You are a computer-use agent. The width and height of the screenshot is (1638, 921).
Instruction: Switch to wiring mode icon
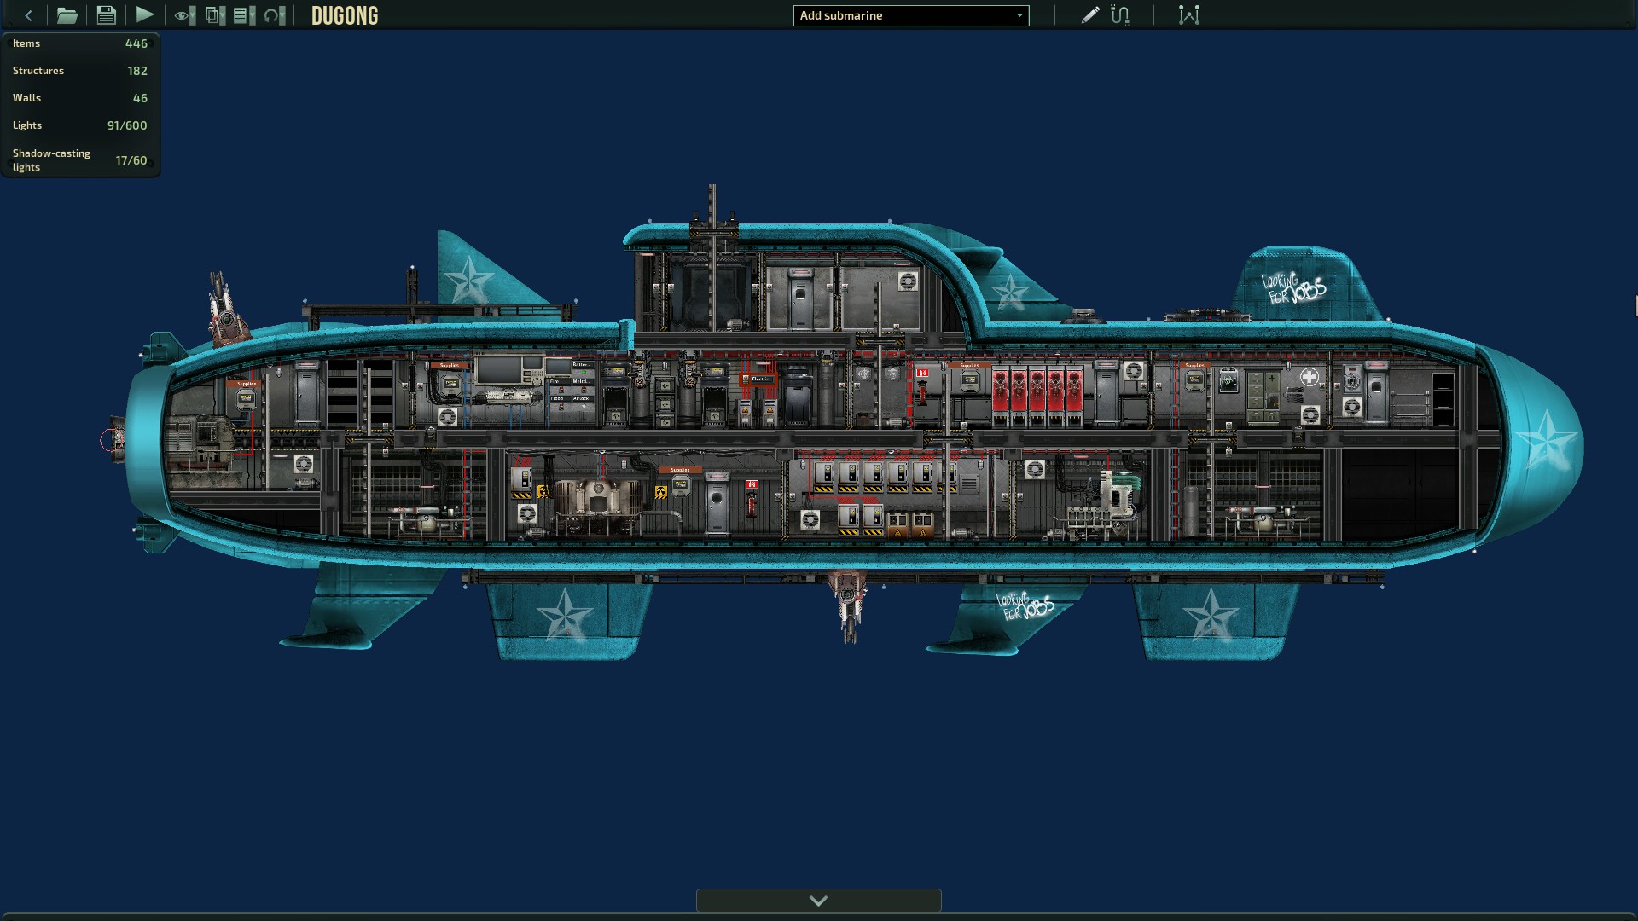pyautogui.click(x=1120, y=15)
